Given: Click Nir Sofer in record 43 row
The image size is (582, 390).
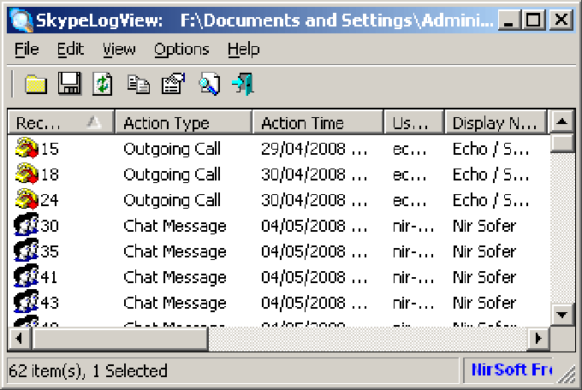Looking at the screenshot, I should click(x=484, y=303).
